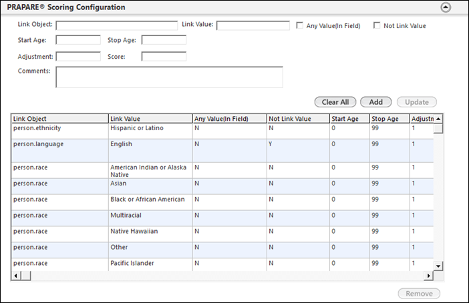Click the Remove button
Viewport: 469px width, 303px height.
(419, 294)
